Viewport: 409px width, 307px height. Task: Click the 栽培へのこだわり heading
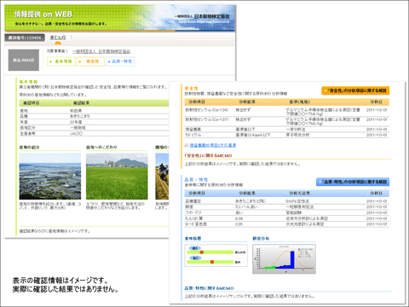click(101, 148)
